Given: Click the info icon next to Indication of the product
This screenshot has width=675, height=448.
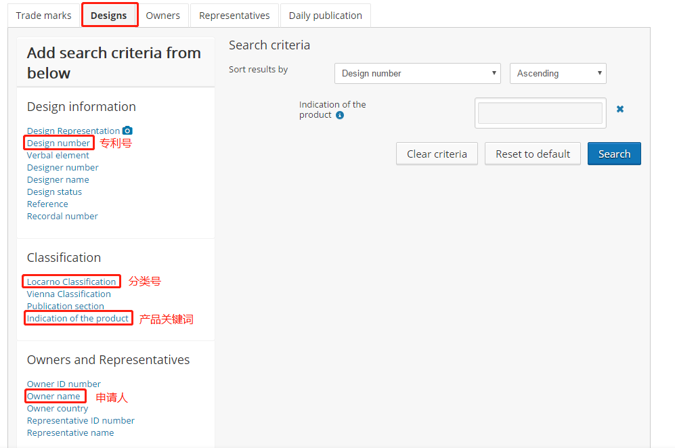Looking at the screenshot, I should pos(340,115).
